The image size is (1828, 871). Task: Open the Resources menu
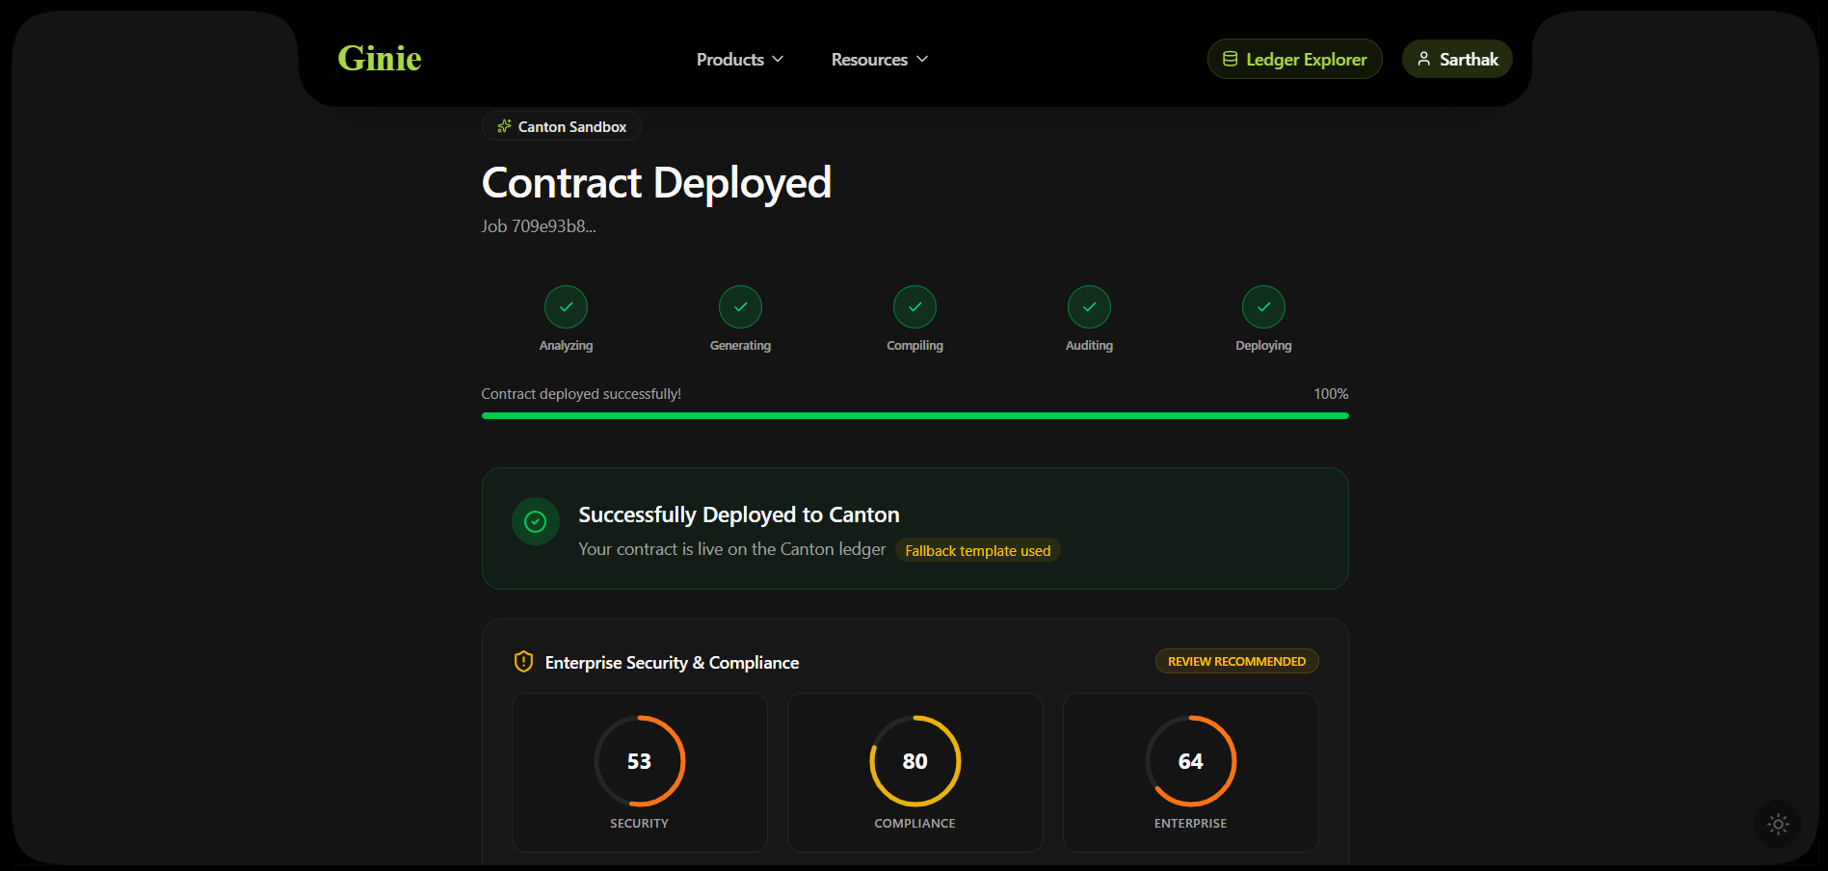[880, 60]
